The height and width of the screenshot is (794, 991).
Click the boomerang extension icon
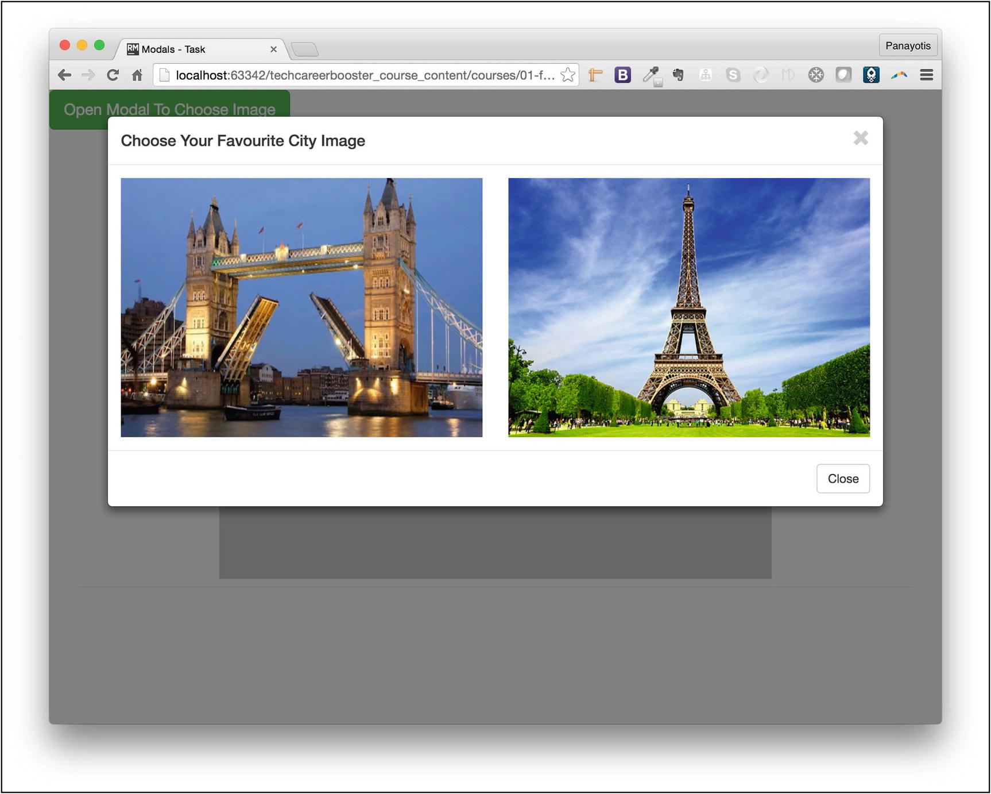(899, 75)
